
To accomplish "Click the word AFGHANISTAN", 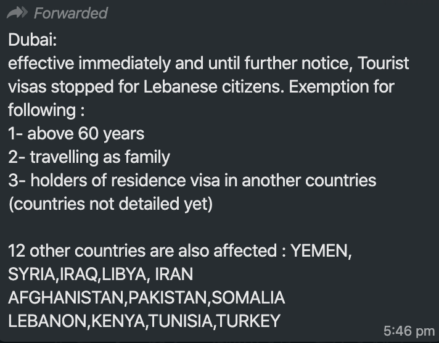I will coord(66,297).
